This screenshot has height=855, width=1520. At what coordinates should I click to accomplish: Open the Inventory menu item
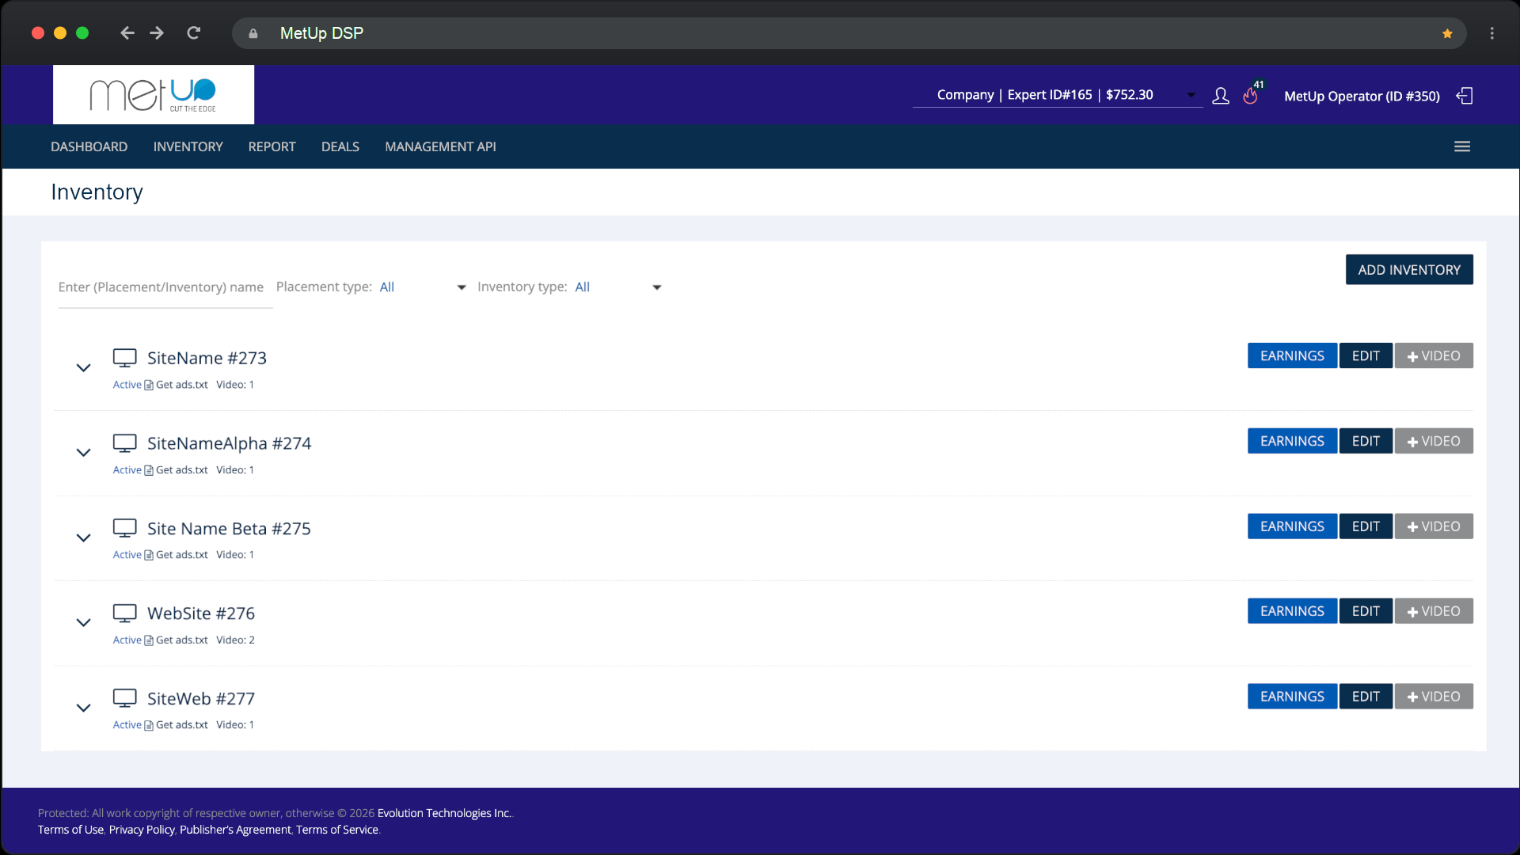(188, 146)
